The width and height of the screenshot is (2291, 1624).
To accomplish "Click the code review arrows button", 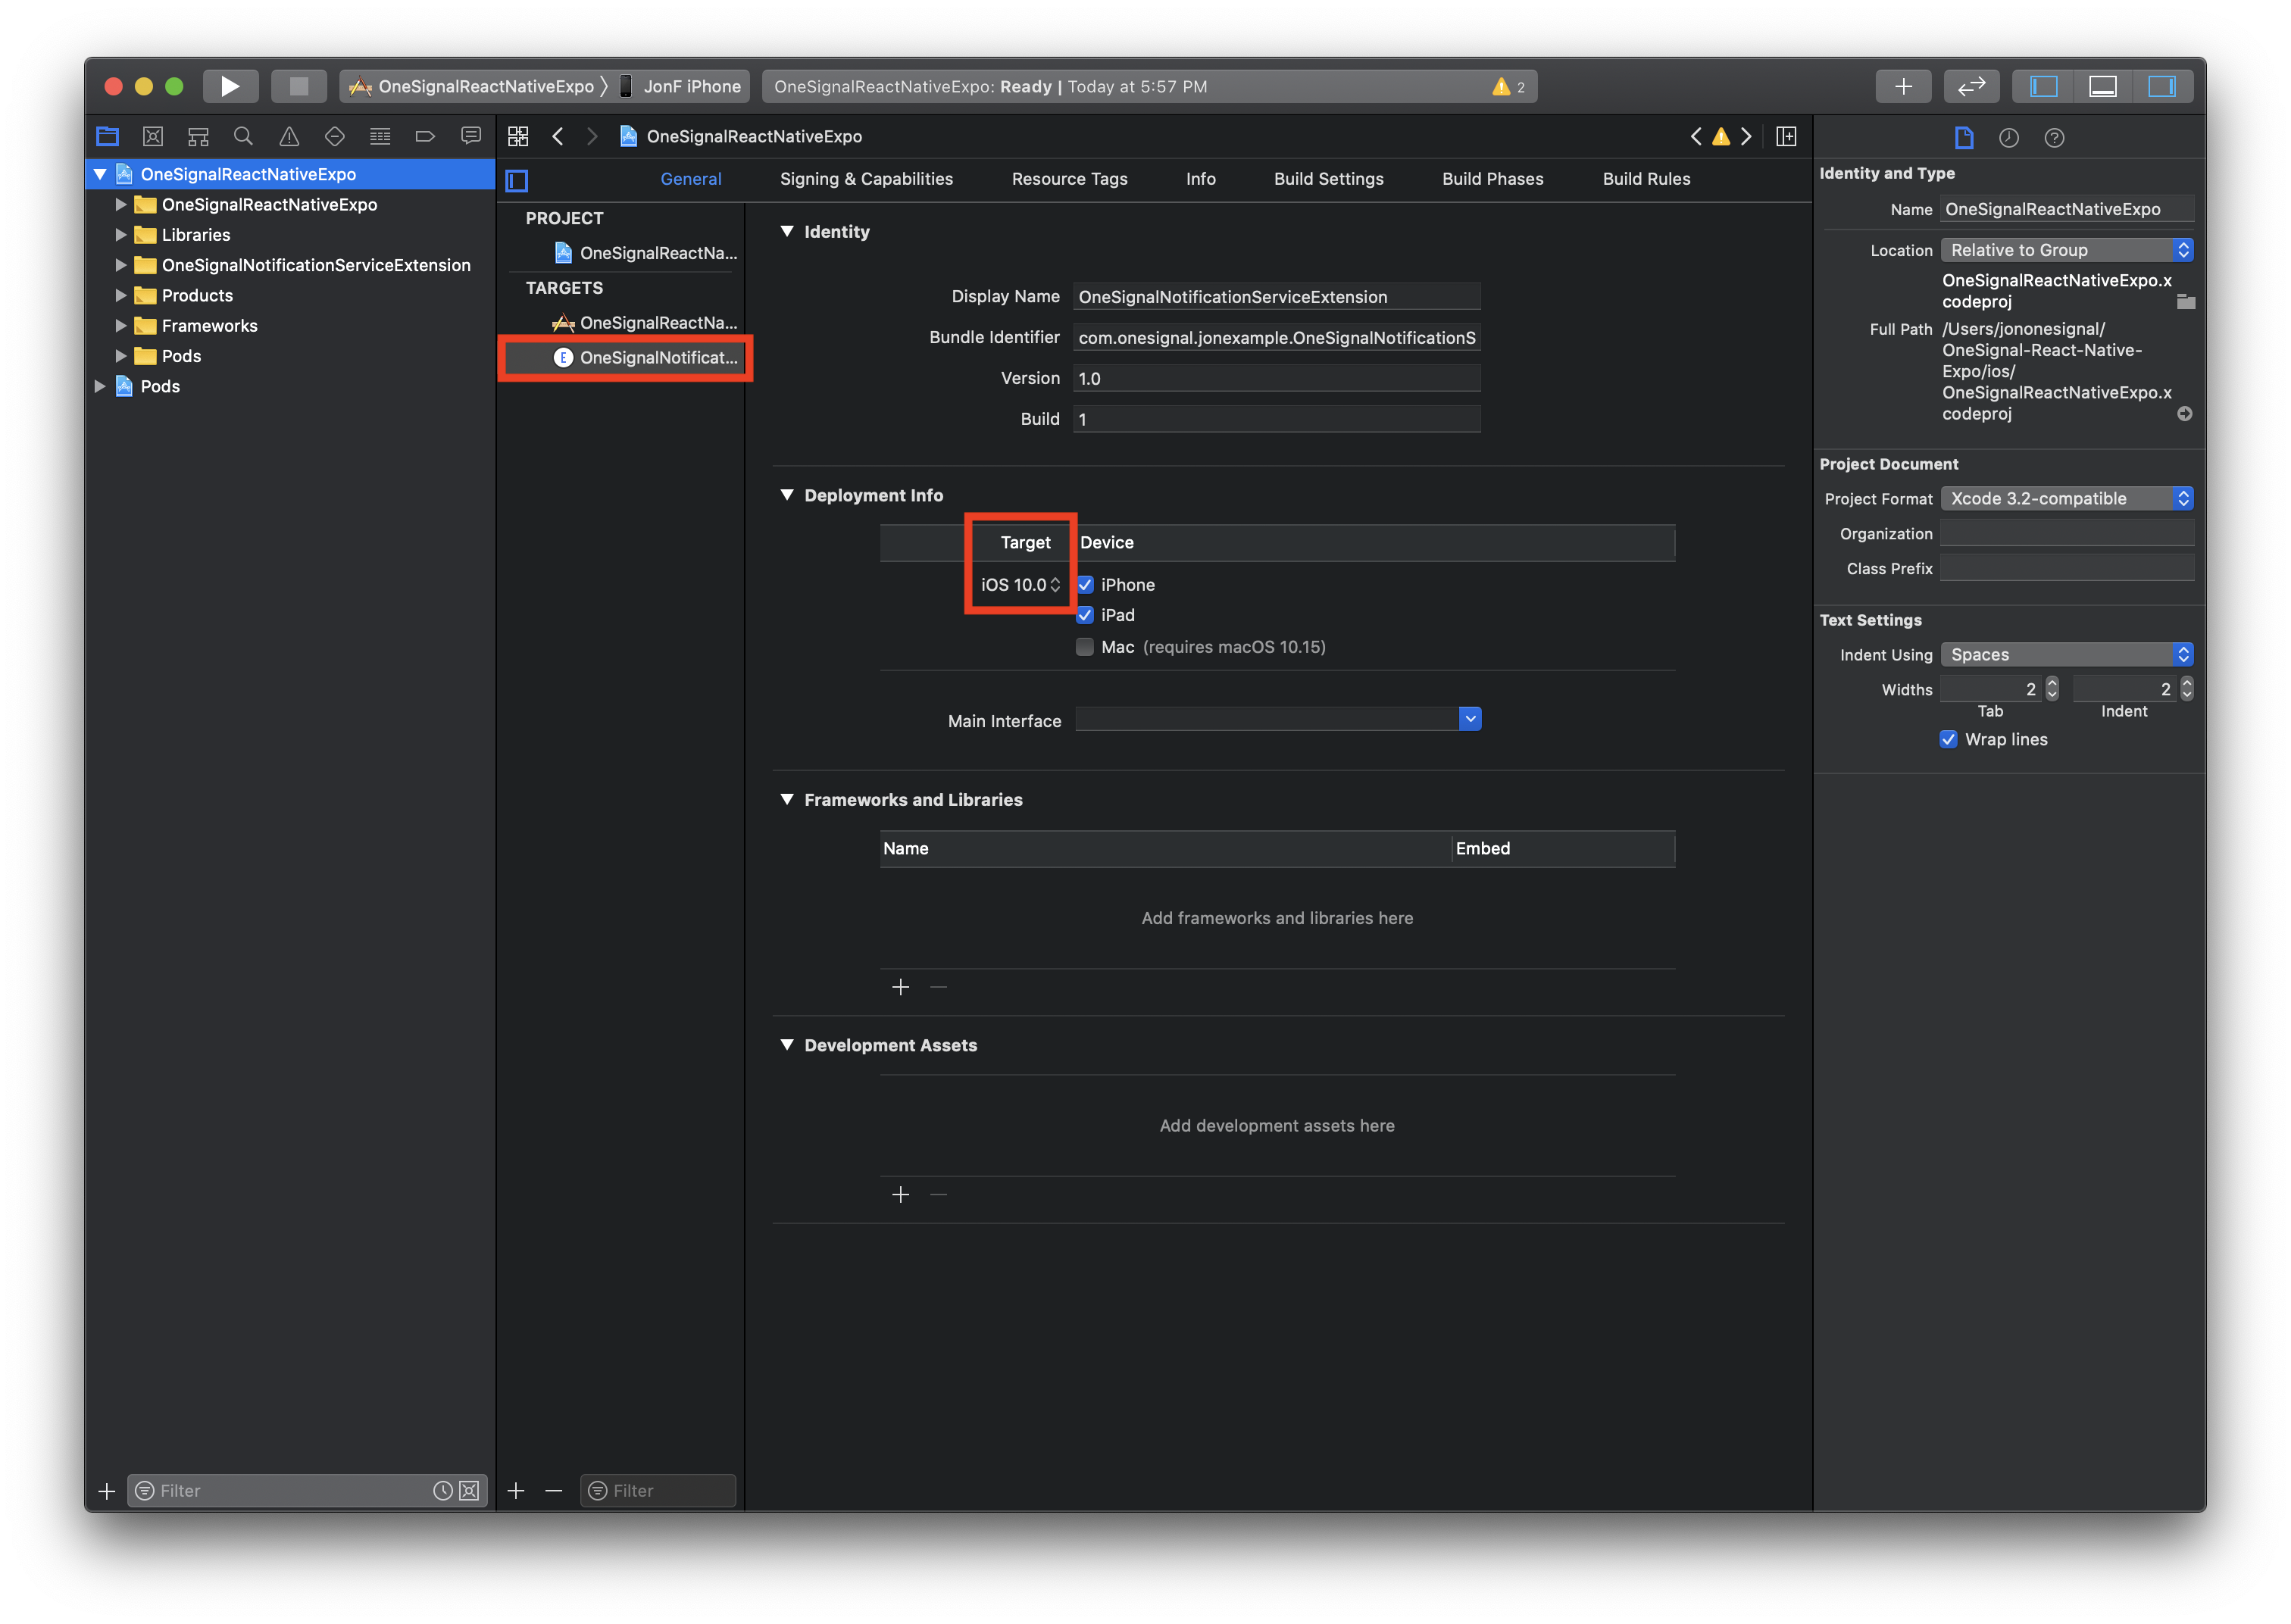I will click(x=1971, y=86).
